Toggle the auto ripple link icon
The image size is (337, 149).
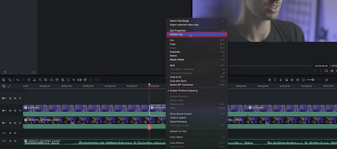(x=9, y=86)
